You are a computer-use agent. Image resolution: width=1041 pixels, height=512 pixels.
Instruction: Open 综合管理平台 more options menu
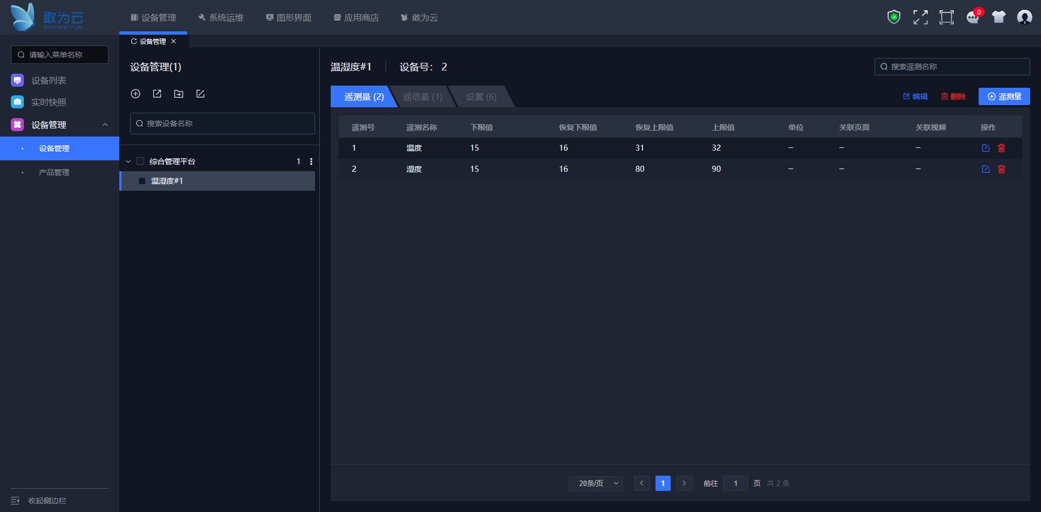[311, 161]
